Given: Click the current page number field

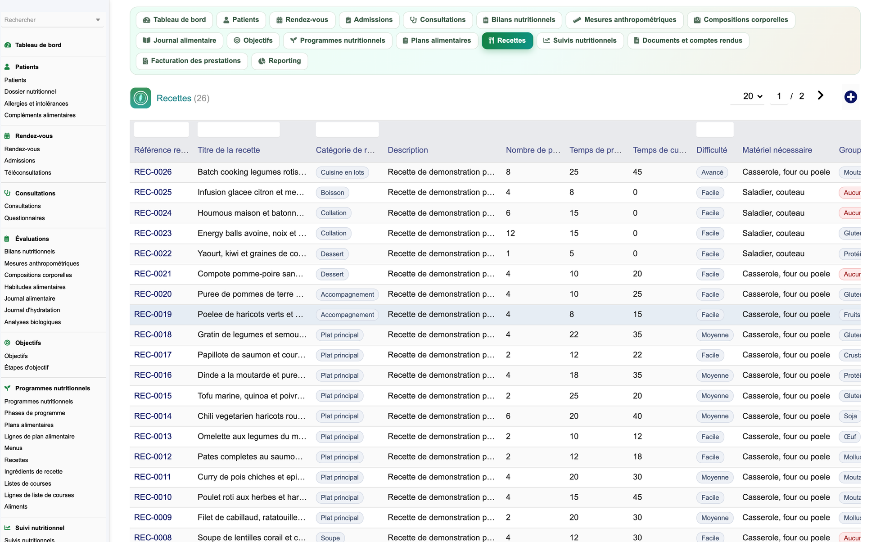Looking at the screenshot, I should coord(779,96).
